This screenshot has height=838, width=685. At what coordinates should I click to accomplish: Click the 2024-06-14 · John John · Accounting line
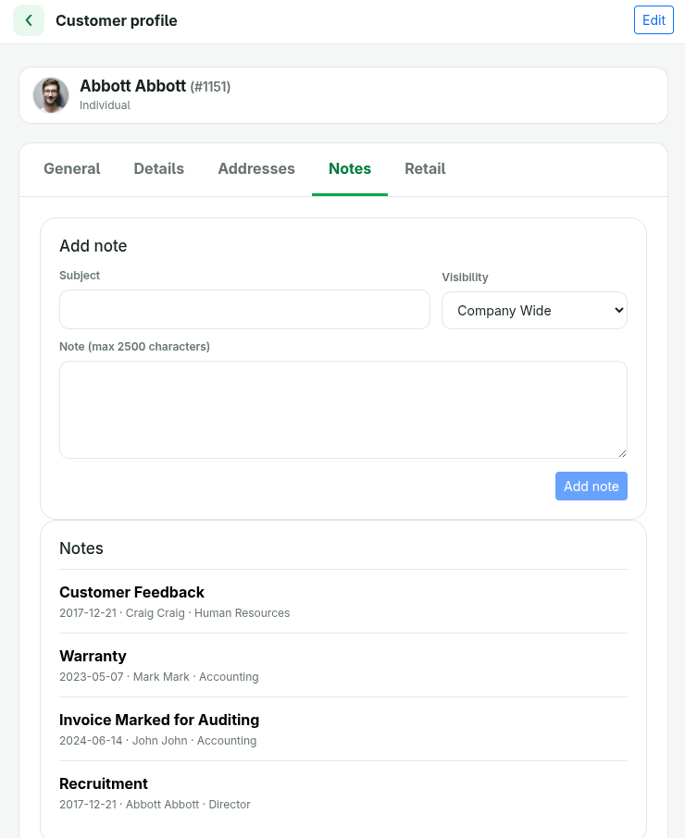tap(157, 741)
